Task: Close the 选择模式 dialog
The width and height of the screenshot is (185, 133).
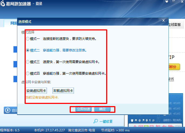Action: [x=163, y=20]
